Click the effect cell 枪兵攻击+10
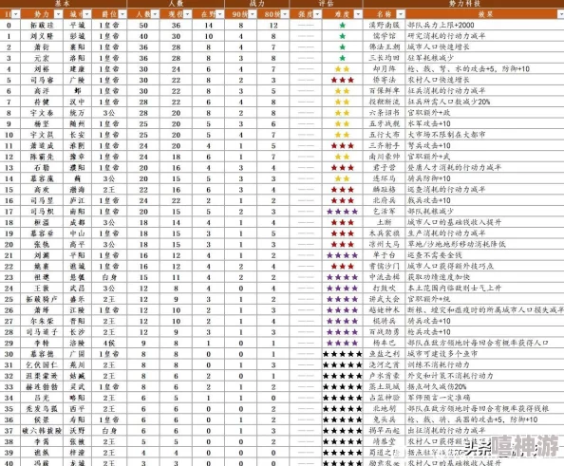The height and width of the screenshot is (466, 564). point(485,332)
